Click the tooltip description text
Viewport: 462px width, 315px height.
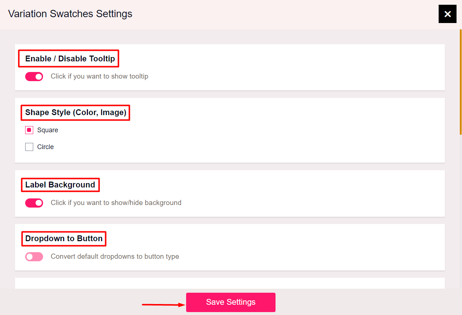point(99,76)
